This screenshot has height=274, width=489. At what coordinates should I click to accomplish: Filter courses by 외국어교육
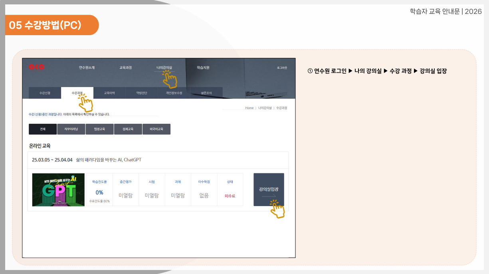click(x=156, y=129)
